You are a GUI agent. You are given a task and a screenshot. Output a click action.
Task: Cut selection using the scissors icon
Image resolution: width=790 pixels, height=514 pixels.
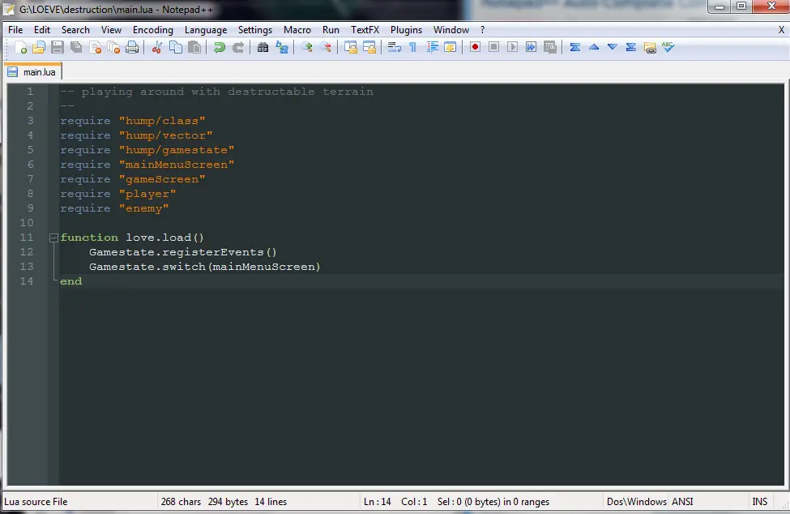(x=156, y=47)
